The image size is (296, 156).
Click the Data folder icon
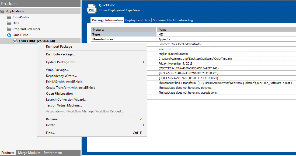pos(9,23)
